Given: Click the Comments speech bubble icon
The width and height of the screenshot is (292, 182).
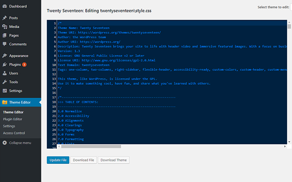Looking at the screenshot, I should tap(4, 44).
